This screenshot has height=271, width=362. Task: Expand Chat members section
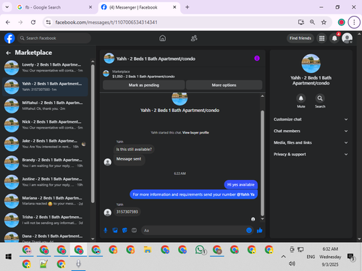tap(311, 131)
